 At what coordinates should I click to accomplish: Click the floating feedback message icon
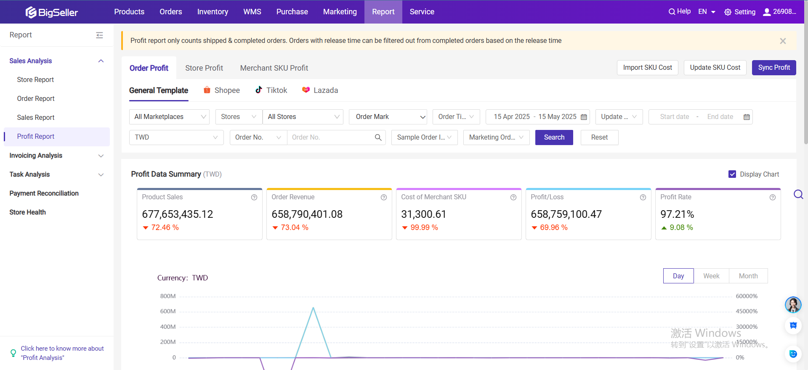tap(793, 326)
